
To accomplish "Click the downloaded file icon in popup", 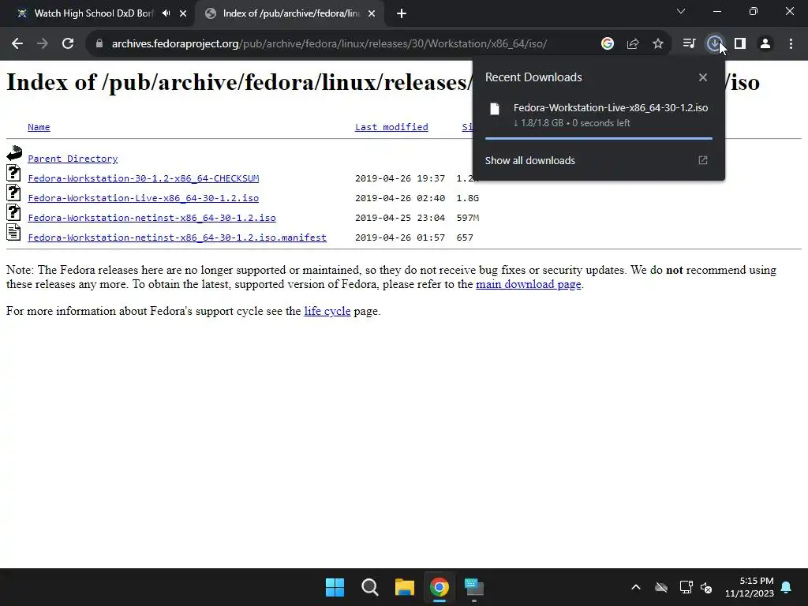I will point(495,109).
